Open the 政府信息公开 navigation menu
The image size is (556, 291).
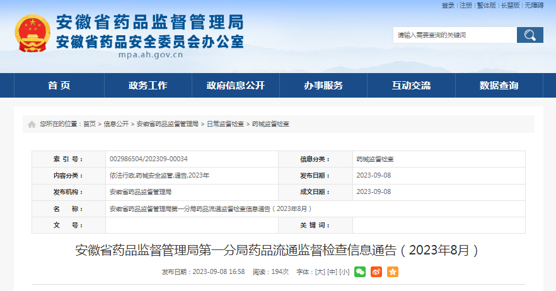236,86
